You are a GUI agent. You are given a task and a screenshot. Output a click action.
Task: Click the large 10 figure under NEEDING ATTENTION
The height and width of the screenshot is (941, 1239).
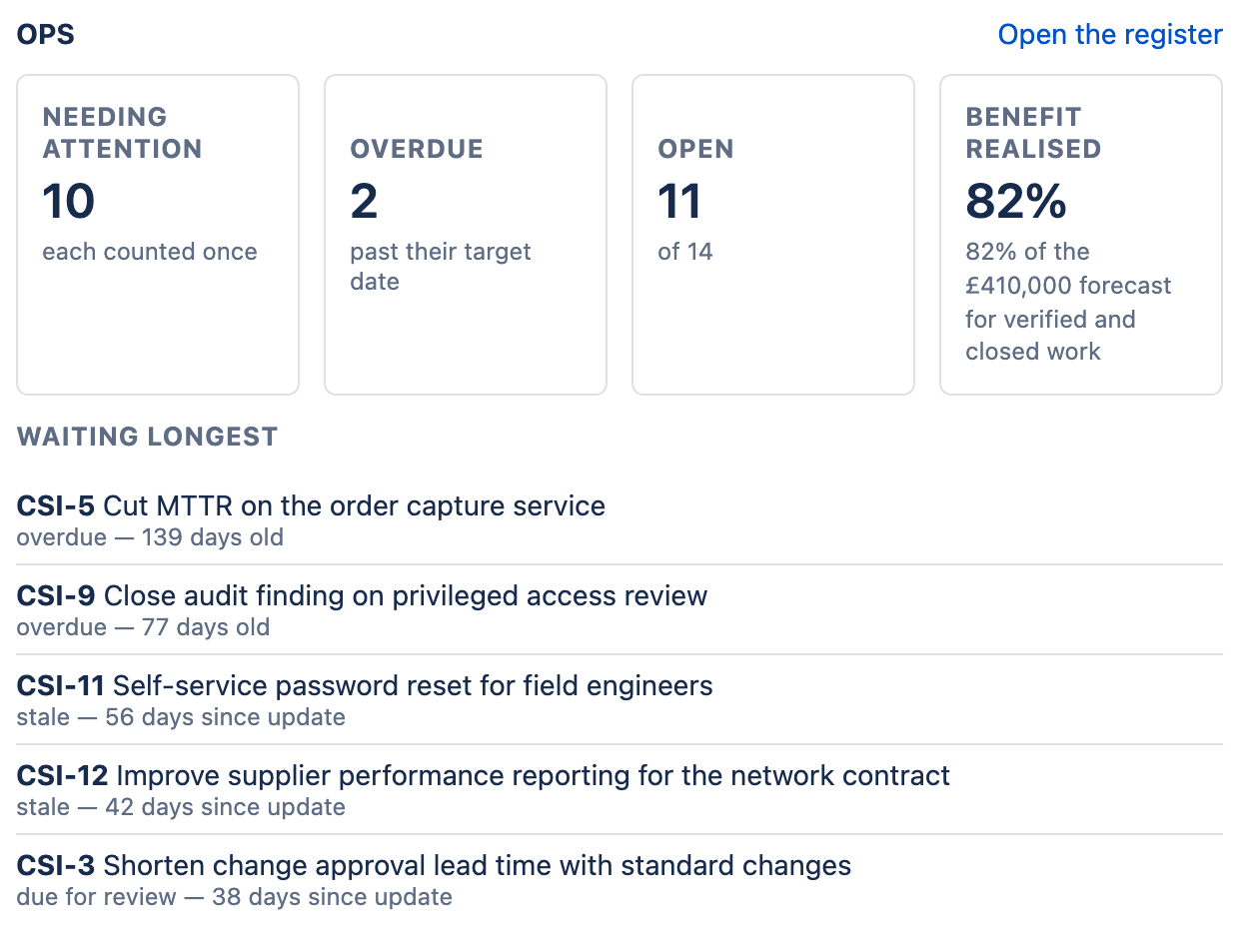click(x=69, y=201)
